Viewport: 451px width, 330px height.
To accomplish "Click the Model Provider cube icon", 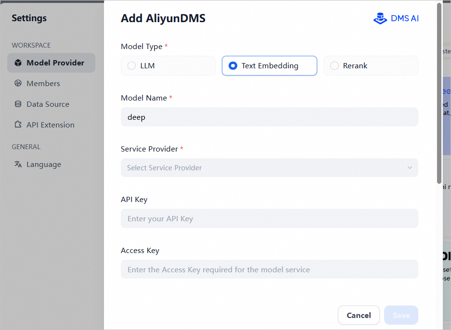I will pyautogui.click(x=18, y=63).
